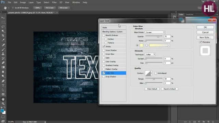Viewport: 219px width, 123px height.
Task: Select Blending Options: Custom row
Action: point(114,32)
